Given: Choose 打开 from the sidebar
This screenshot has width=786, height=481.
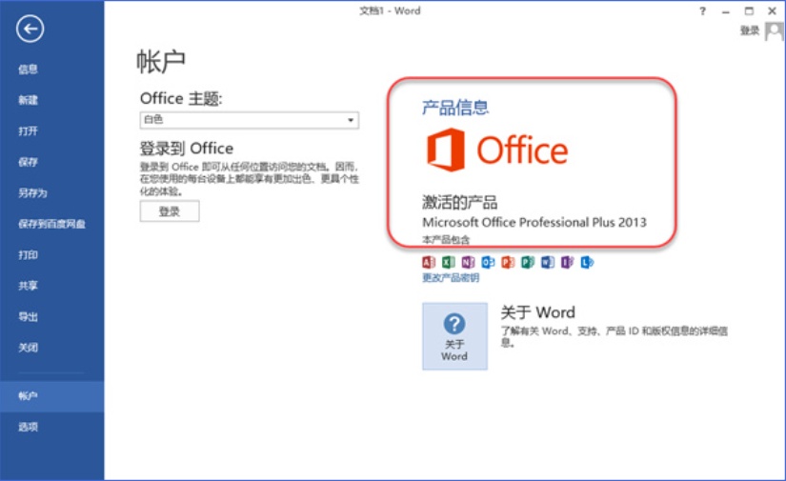Looking at the screenshot, I should point(28,131).
